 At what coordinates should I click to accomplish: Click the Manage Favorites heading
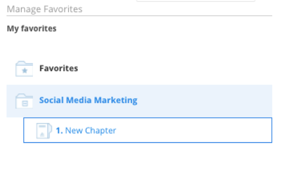45,9
